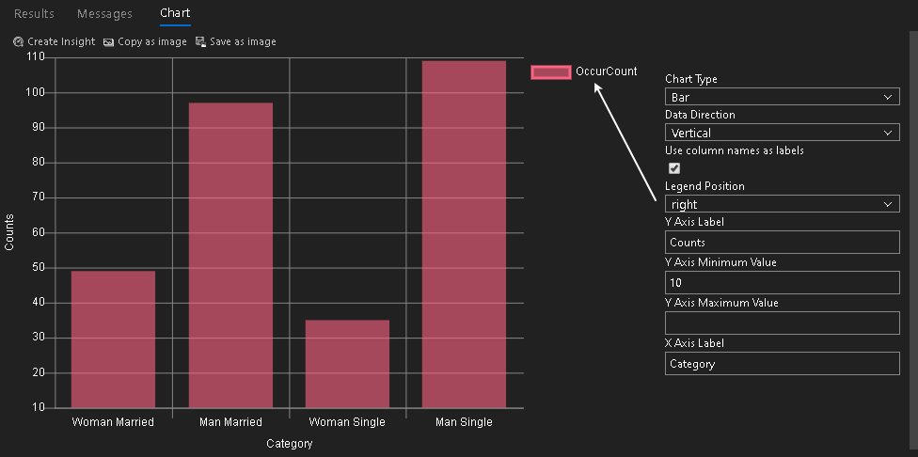Click the Copy as image icon
The height and width of the screenshot is (457, 918).
[109, 42]
